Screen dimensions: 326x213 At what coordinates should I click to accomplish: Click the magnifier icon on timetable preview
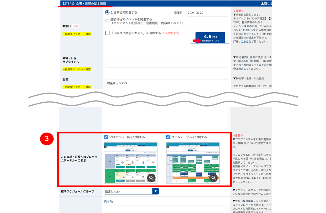coord(213,178)
